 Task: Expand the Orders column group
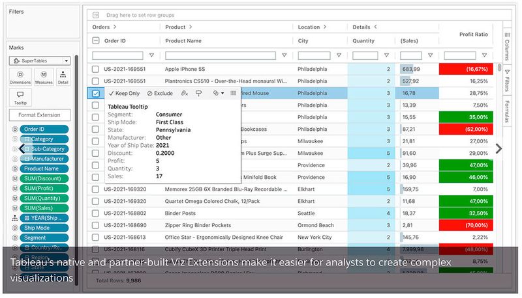[x=115, y=27]
